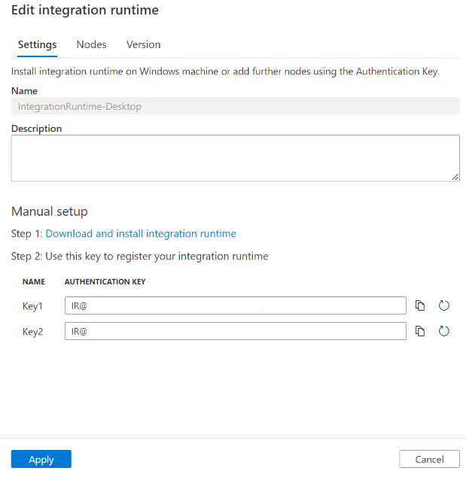466x477 pixels.
Task: Copy the Key1 authentication key
Action: pyautogui.click(x=421, y=305)
